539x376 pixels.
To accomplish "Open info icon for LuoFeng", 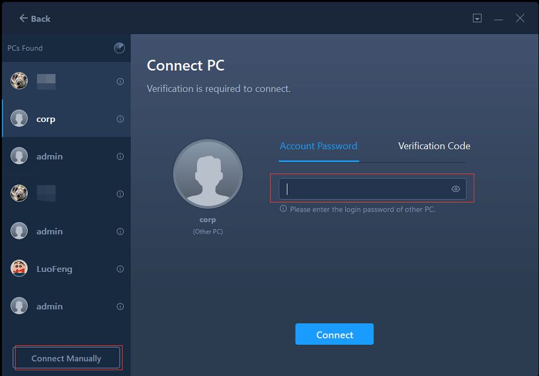I will click(120, 269).
